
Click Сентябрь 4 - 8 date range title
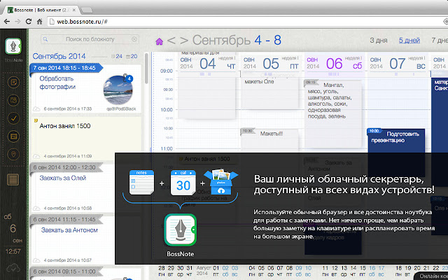click(x=237, y=41)
